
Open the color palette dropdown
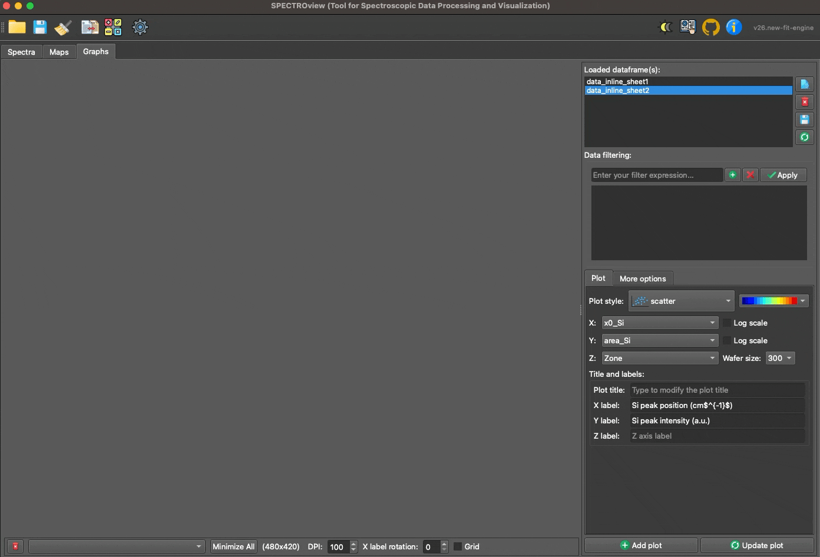[774, 301]
